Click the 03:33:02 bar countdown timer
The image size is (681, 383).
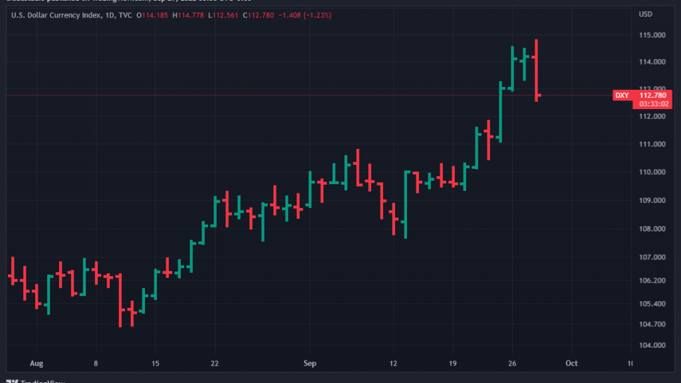pyautogui.click(x=652, y=104)
